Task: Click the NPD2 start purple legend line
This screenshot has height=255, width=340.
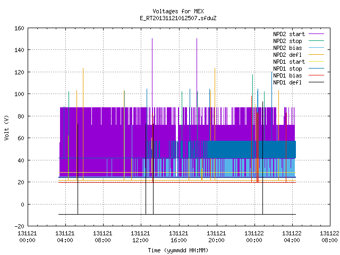Action: pos(316,34)
